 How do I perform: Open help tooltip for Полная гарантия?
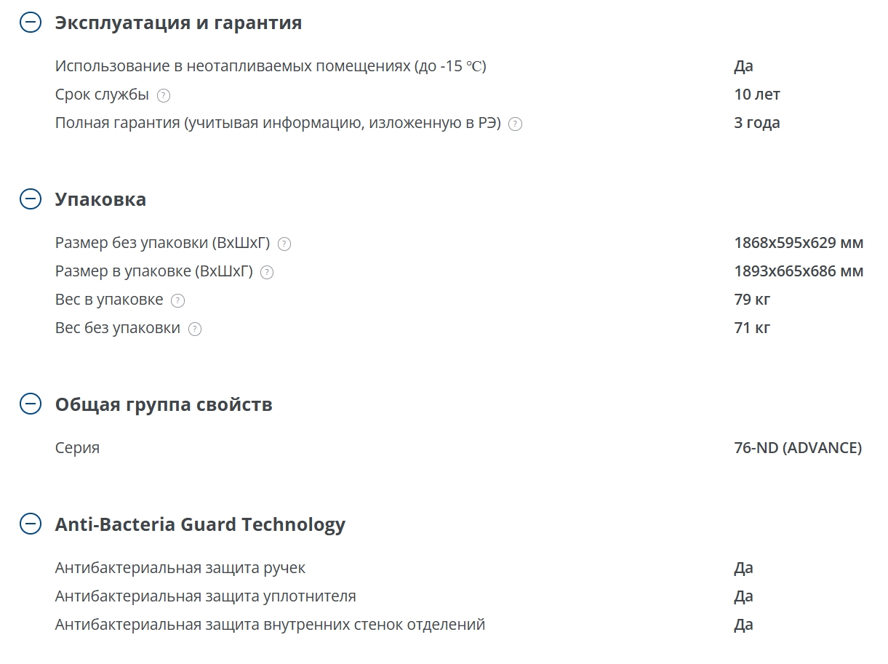[x=515, y=124]
